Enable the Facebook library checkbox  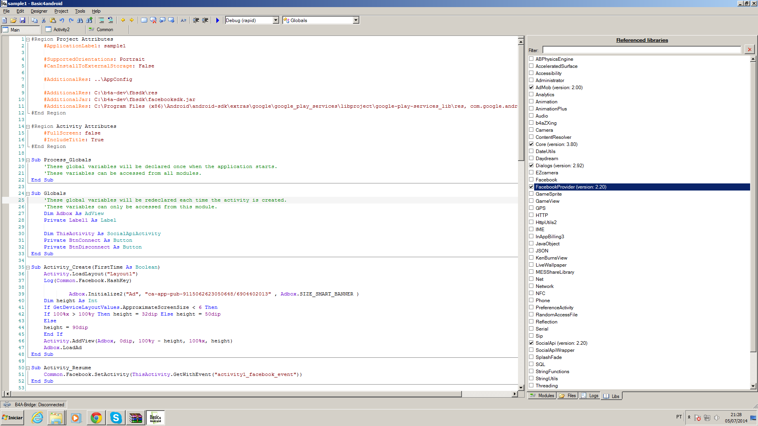click(531, 180)
